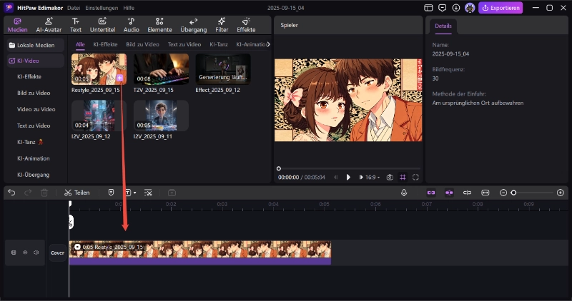Select the I2V_2025_09_12 thumbnail
The height and width of the screenshot is (301, 572).
tap(99, 116)
